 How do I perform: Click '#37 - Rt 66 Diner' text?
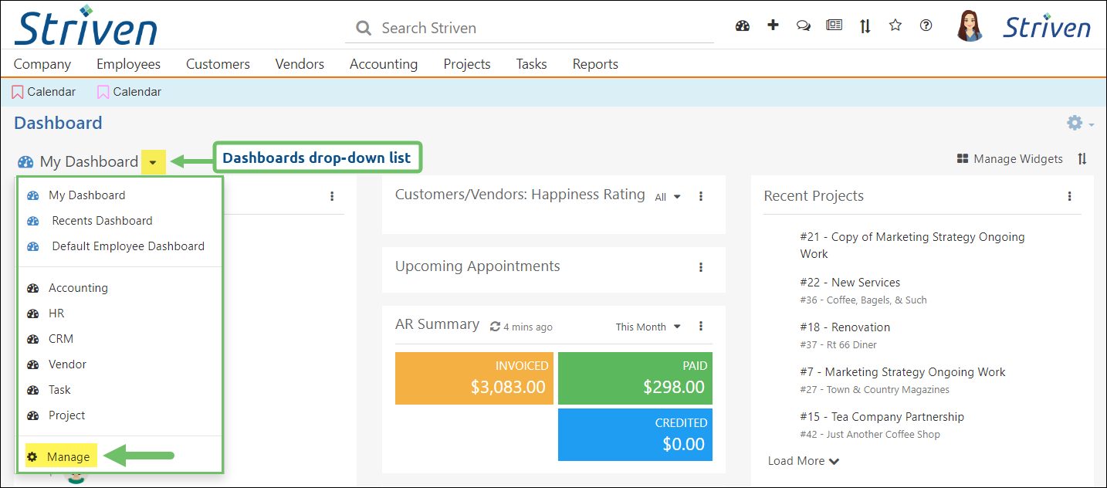[x=838, y=345]
